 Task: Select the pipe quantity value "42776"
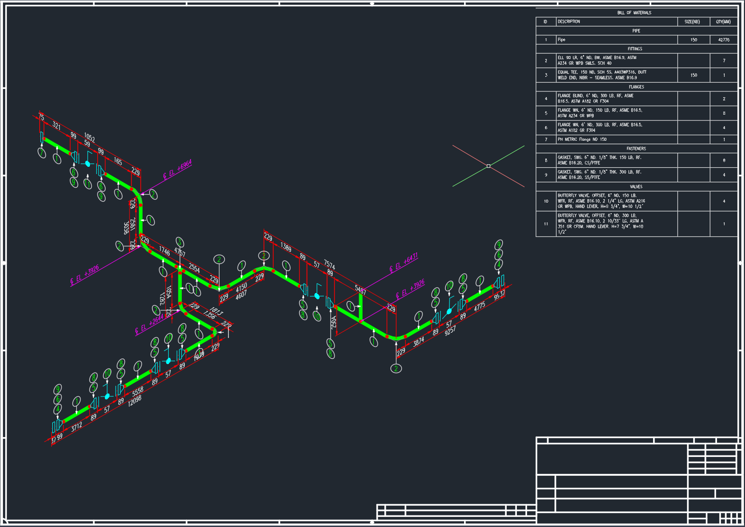[x=724, y=40]
